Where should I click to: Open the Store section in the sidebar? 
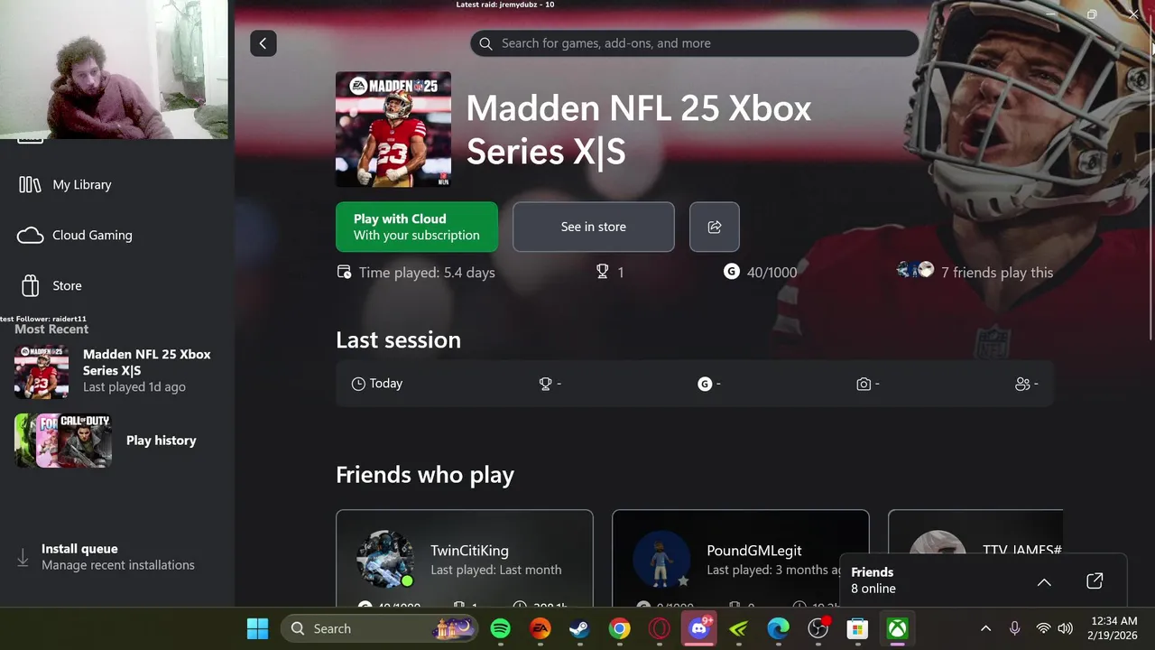click(117, 285)
